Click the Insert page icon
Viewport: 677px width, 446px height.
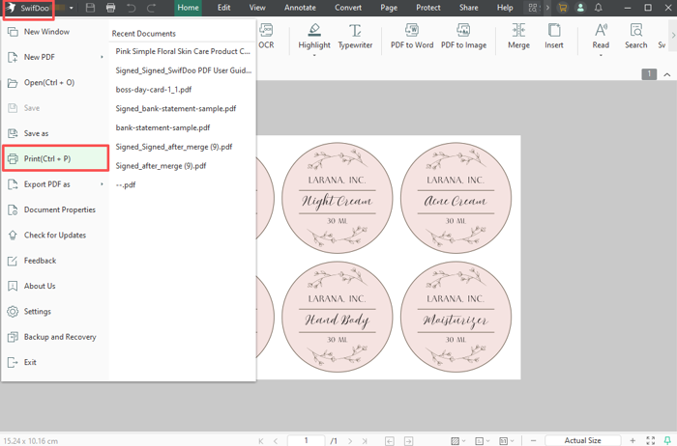(553, 31)
